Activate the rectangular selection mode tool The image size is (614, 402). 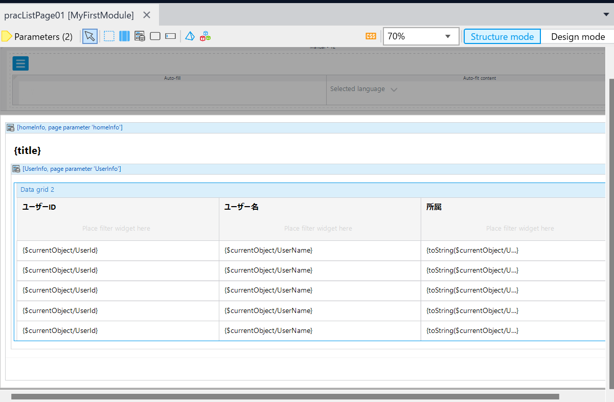click(108, 36)
